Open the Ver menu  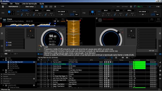click(x=11, y=4)
